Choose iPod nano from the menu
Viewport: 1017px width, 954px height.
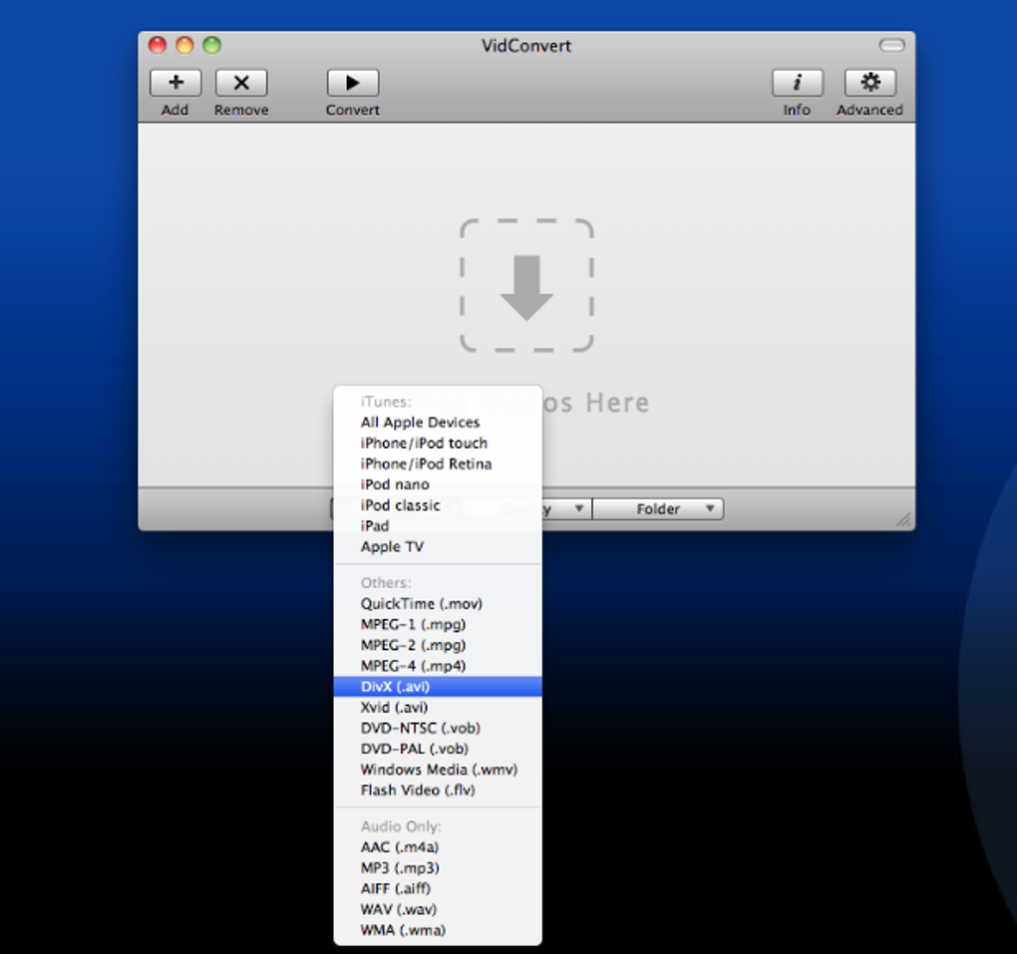click(x=438, y=484)
